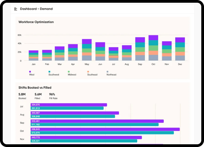Click the Sep row label in Shifts chart
204x147 pixels.
point(22,123)
